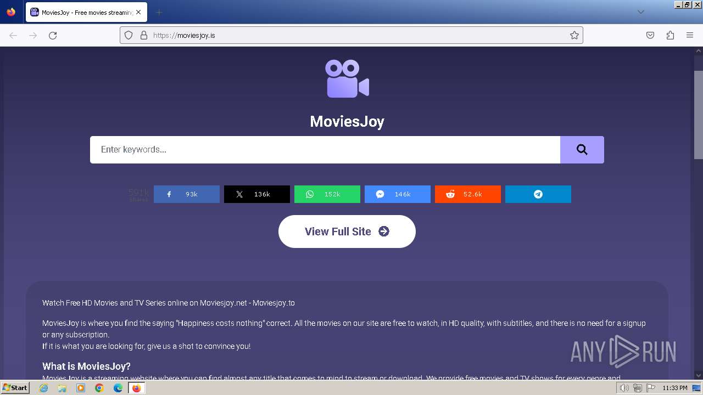Bookmark this page with the star icon
Image resolution: width=703 pixels, height=395 pixels.
point(574,35)
